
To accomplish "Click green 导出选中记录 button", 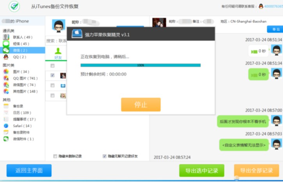I will (x=201, y=170).
